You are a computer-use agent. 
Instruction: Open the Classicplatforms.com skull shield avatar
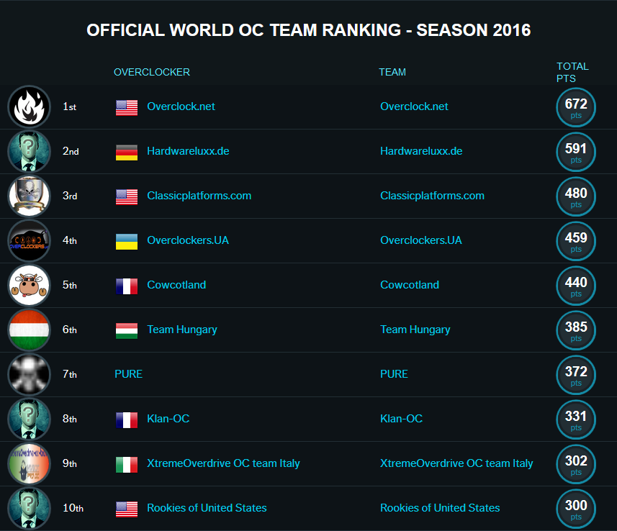tap(29, 196)
